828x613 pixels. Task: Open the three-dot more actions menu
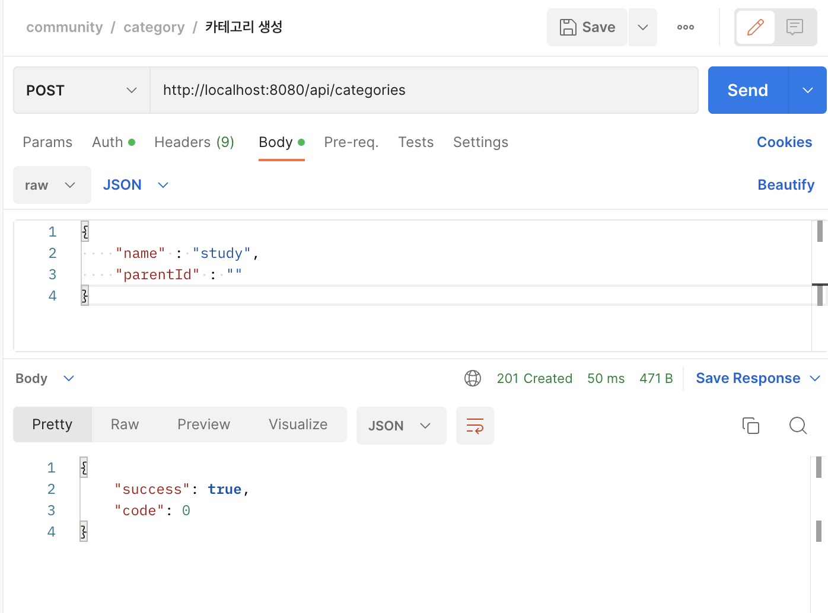click(x=685, y=27)
